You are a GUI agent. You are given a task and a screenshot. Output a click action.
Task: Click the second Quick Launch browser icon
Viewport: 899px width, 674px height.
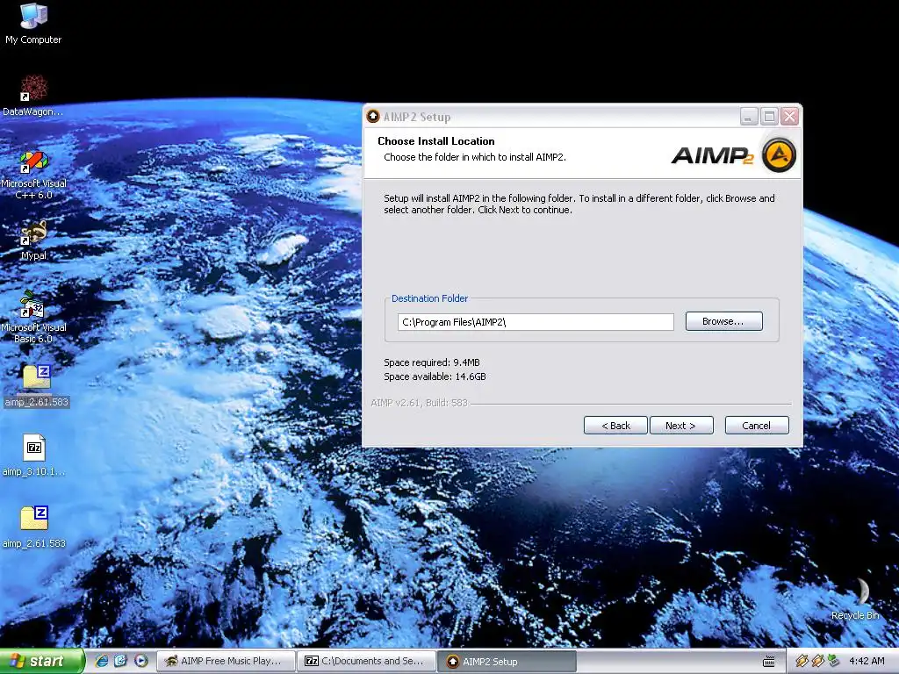[x=121, y=661]
